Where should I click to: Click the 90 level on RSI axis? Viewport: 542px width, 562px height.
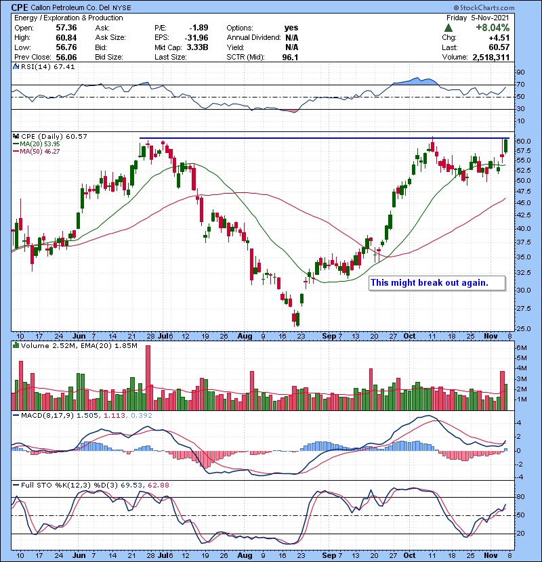520,72
